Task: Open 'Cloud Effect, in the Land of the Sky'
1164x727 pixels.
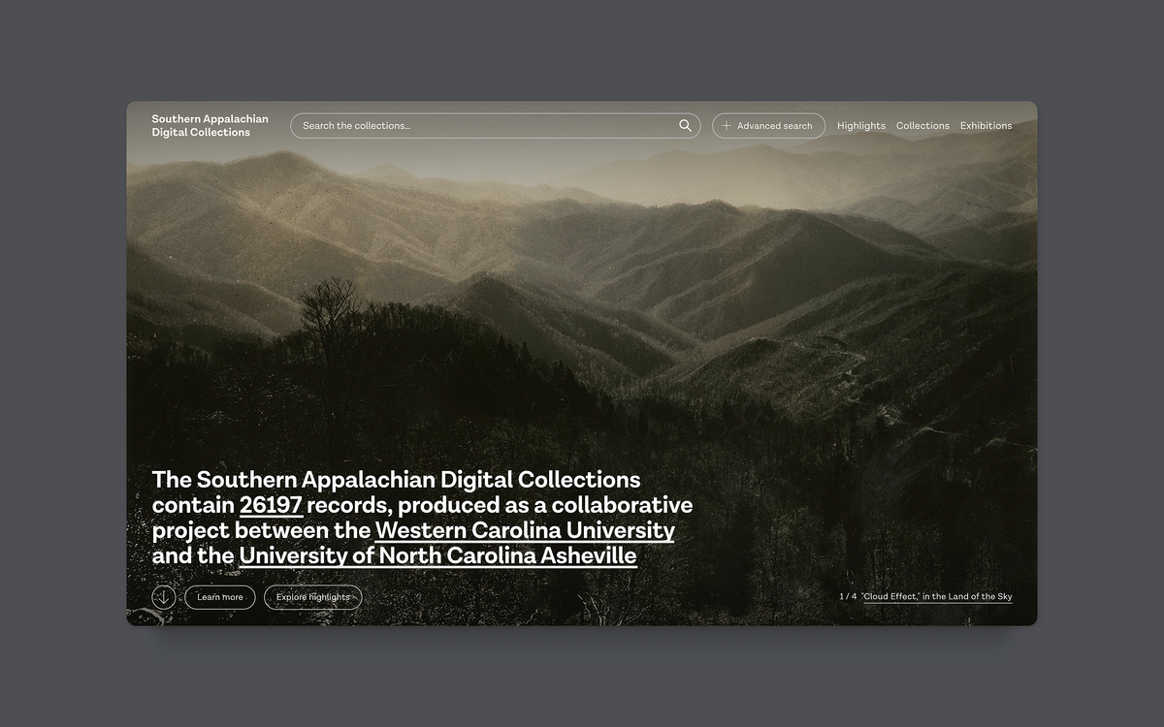Action: [x=937, y=596]
